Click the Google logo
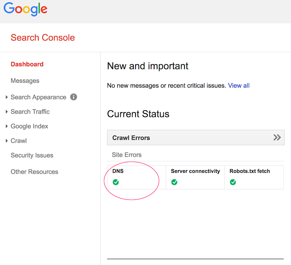The width and height of the screenshot is (291, 265). tap(25, 9)
